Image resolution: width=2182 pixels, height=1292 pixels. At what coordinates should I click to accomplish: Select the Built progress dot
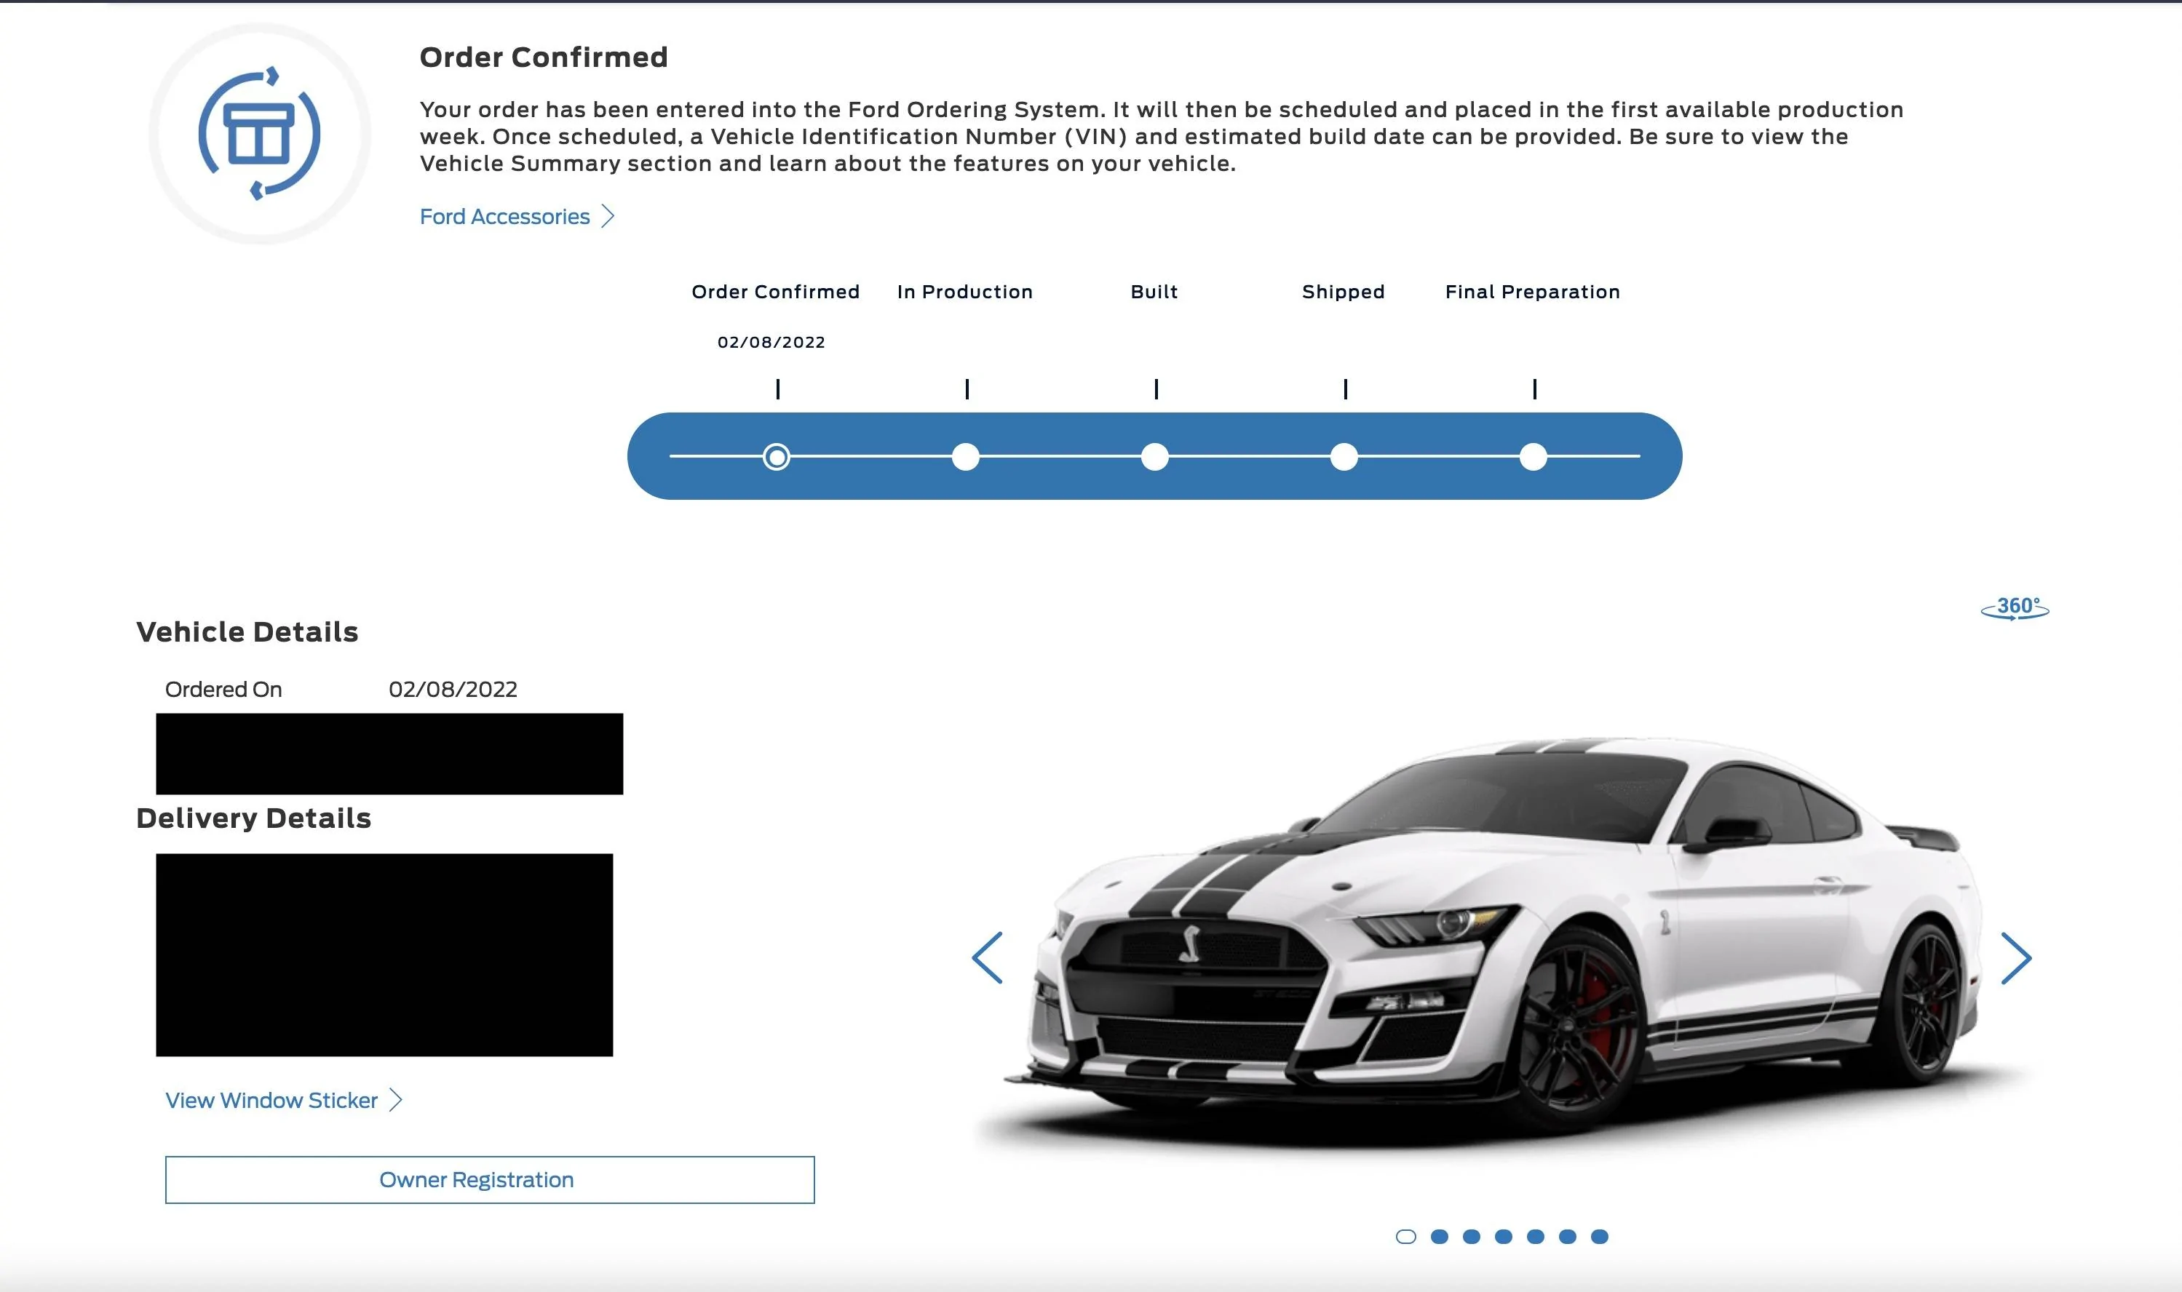pyautogui.click(x=1155, y=456)
